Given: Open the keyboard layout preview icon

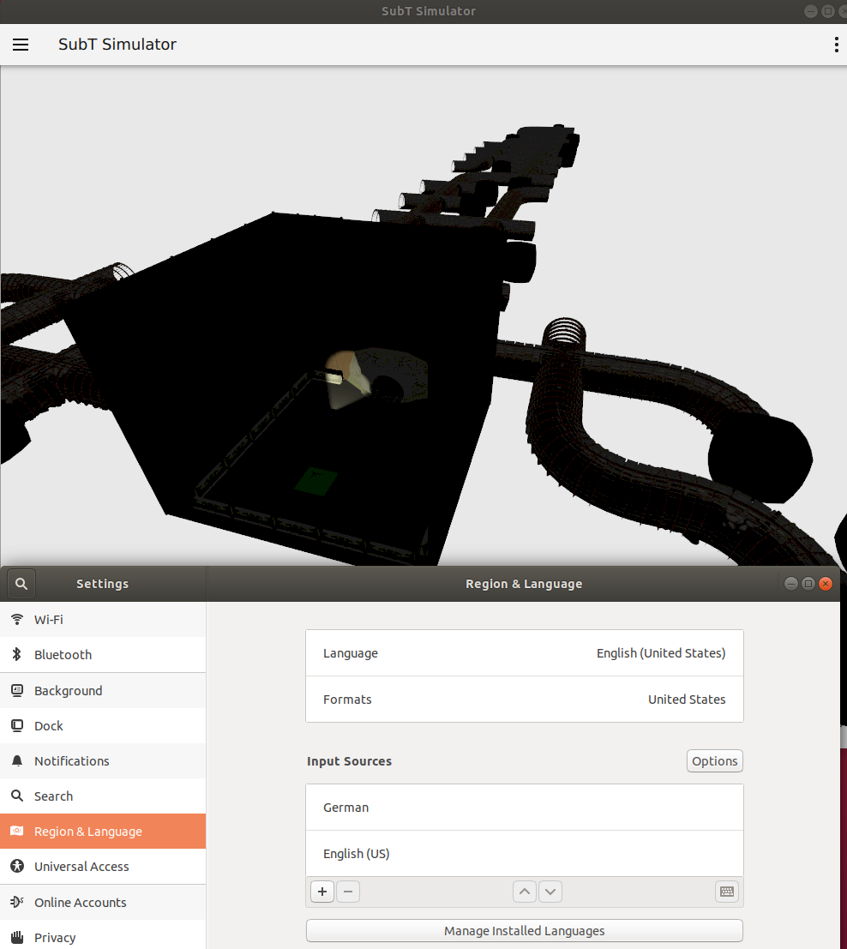Looking at the screenshot, I should [726, 892].
